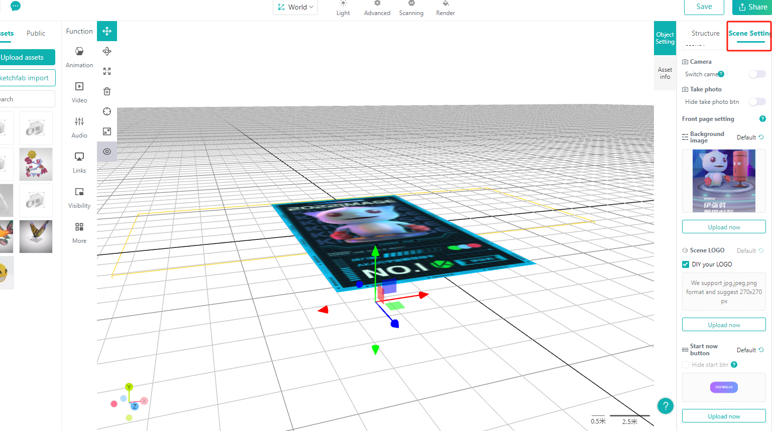Open the Video function
Image resolution: width=772 pixels, height=431 pixels.
click(x=79, y=92)
